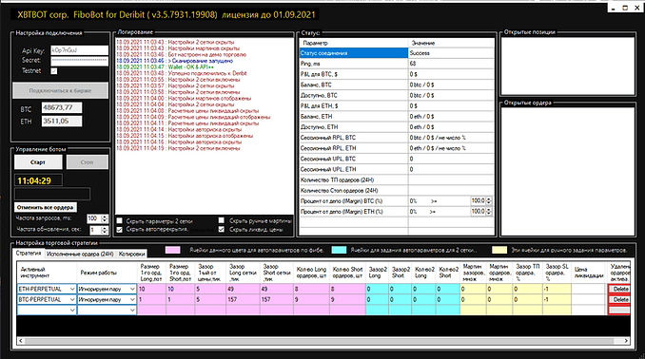Screen dimensions: 645x359
Task: Uncheck 'Скрыть ликвид. цены'
Action: 222,229
